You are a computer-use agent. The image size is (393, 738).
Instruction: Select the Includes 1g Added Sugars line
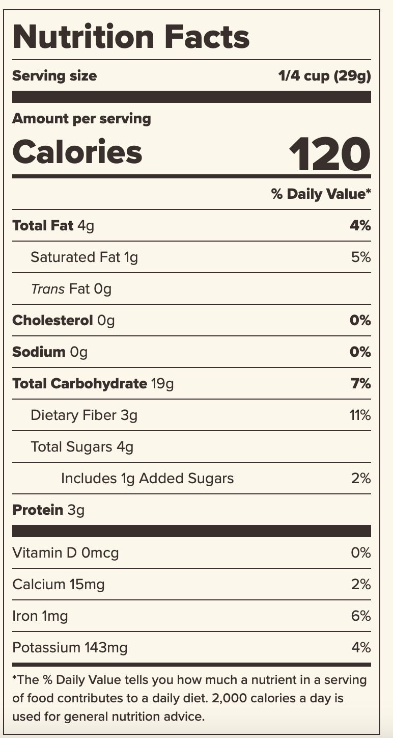[x=147, y=479]
